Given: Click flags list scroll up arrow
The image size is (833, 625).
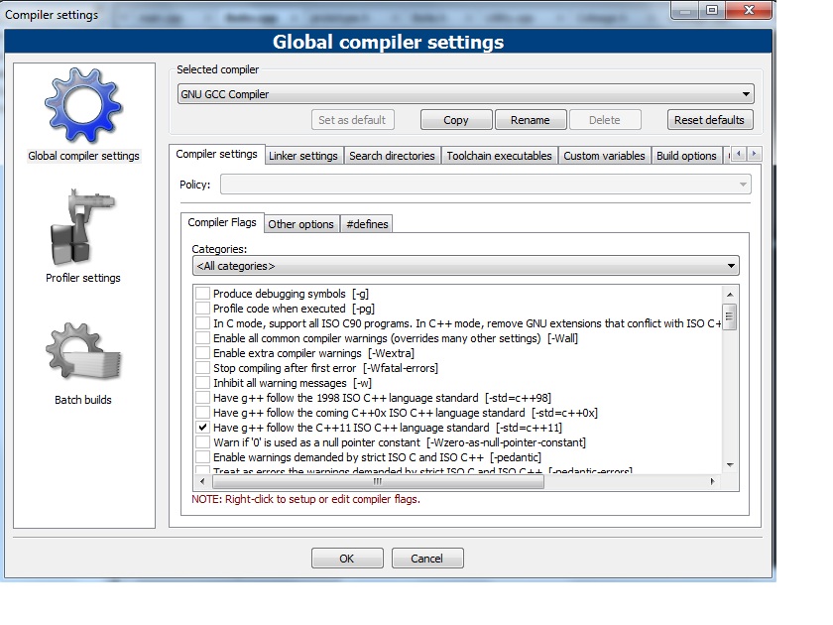Looking at the screenshot, I should coord(730,294).
